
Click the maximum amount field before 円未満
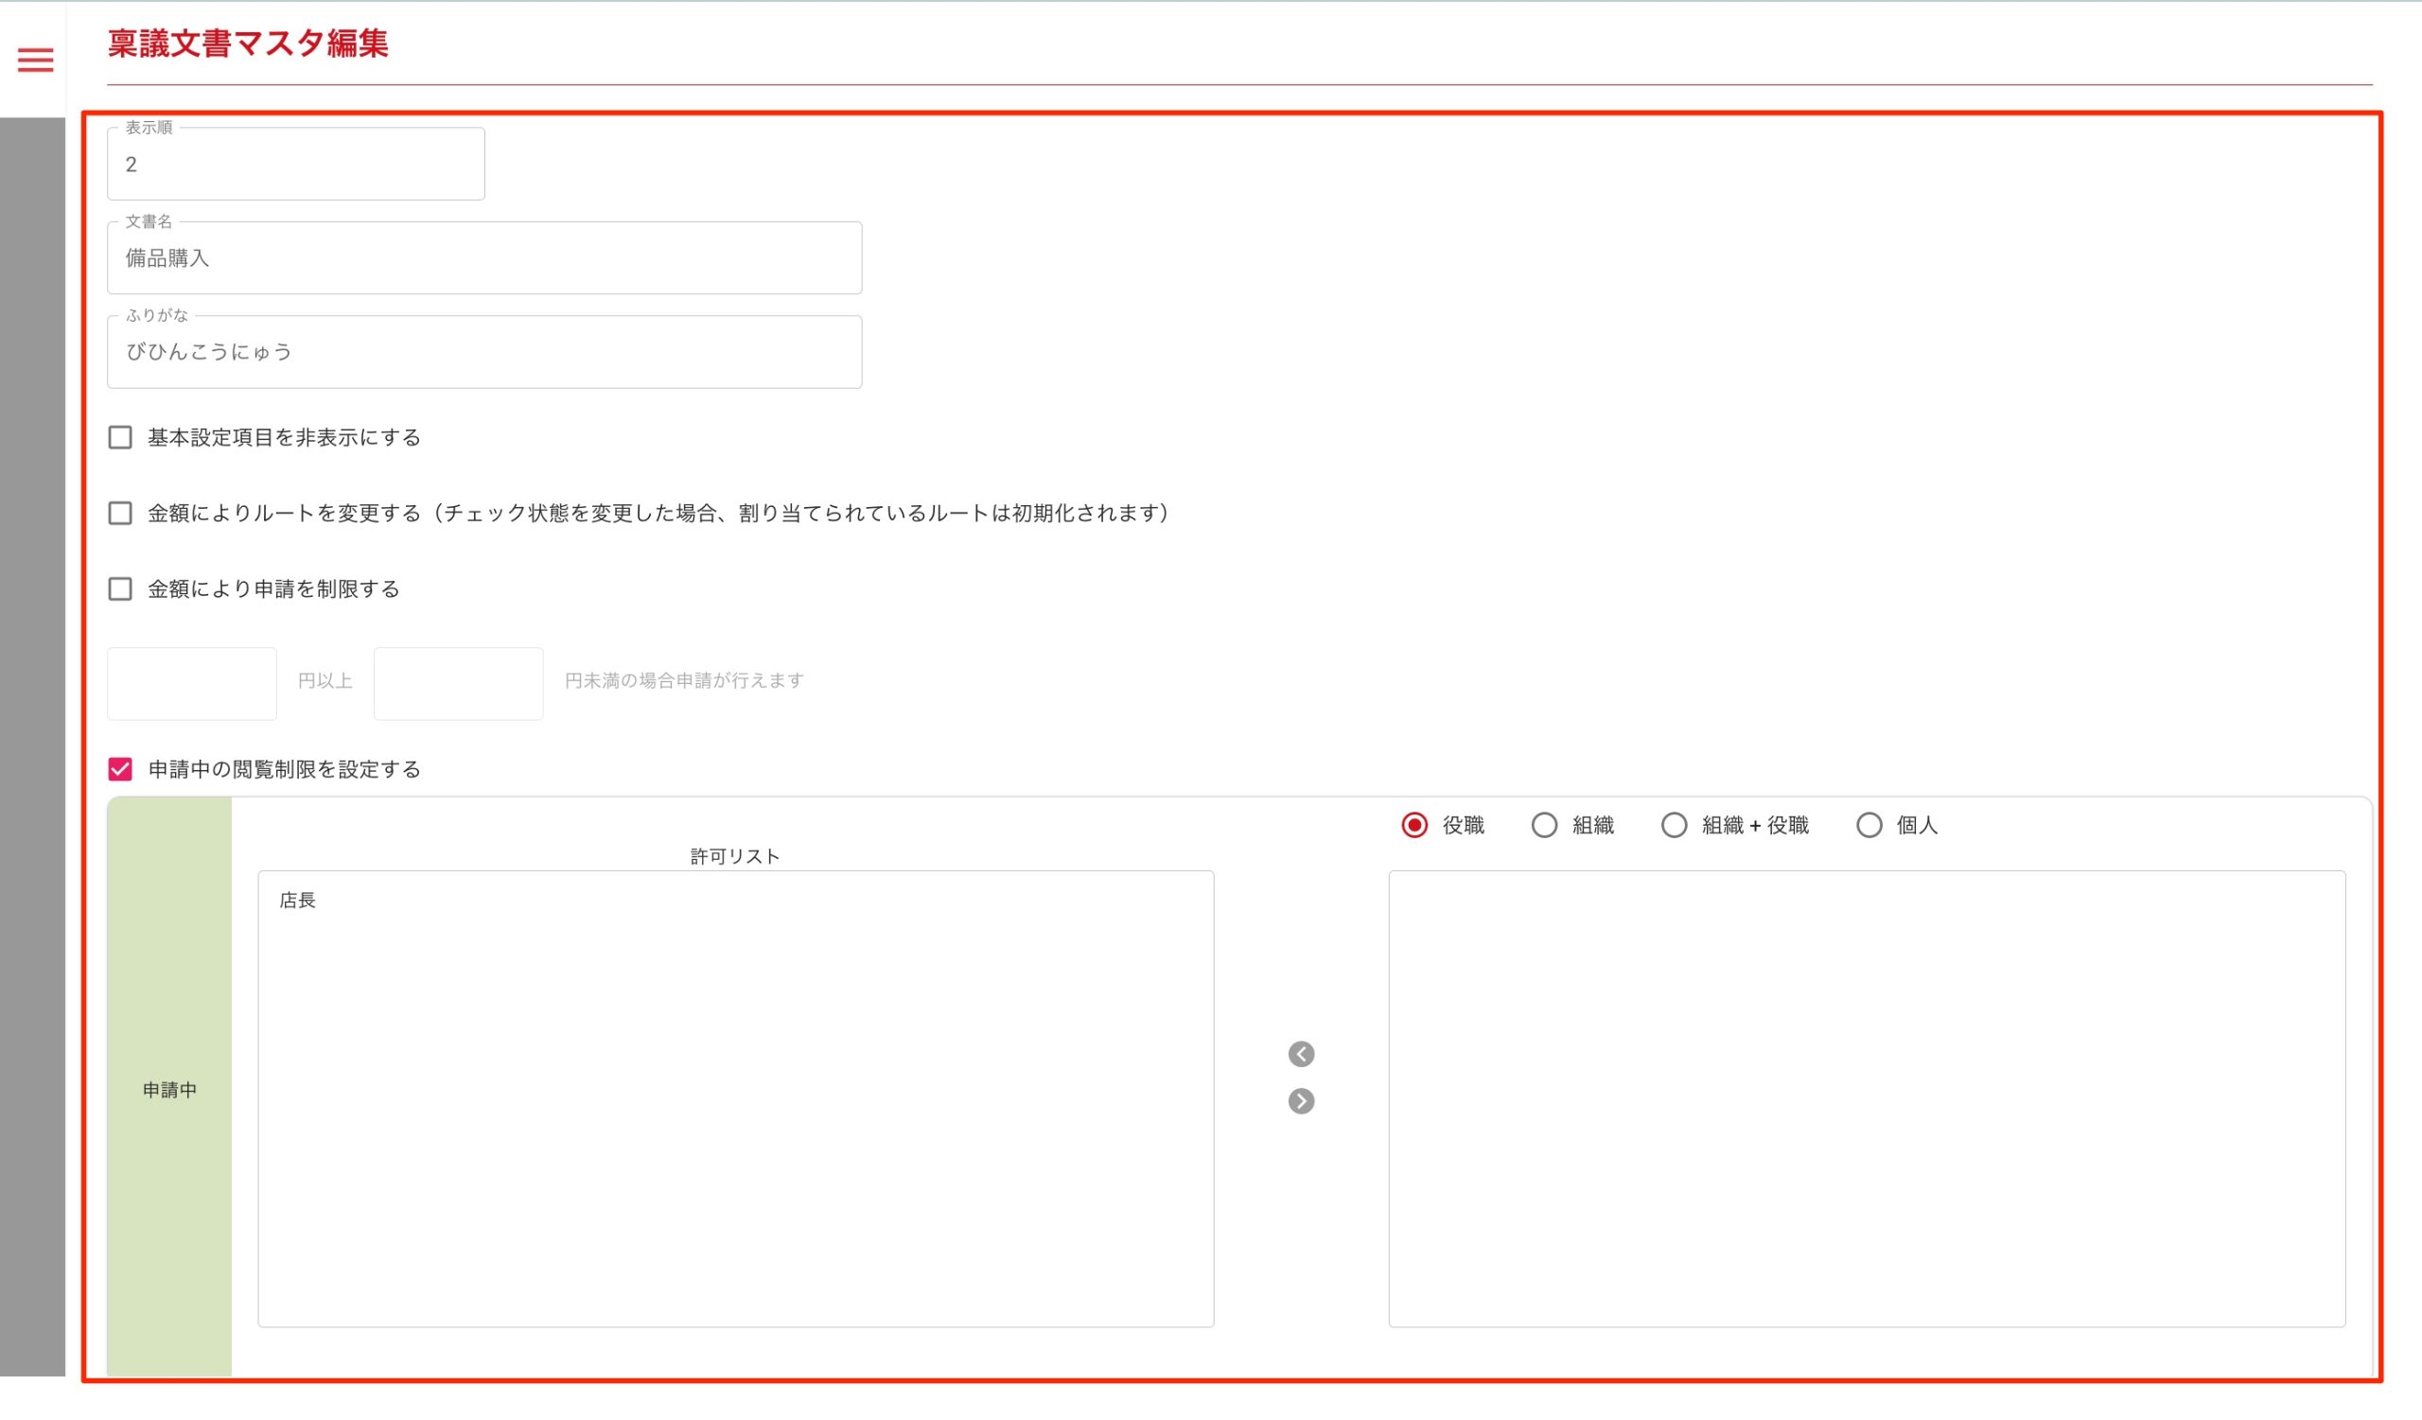click(x=458, y=683)
